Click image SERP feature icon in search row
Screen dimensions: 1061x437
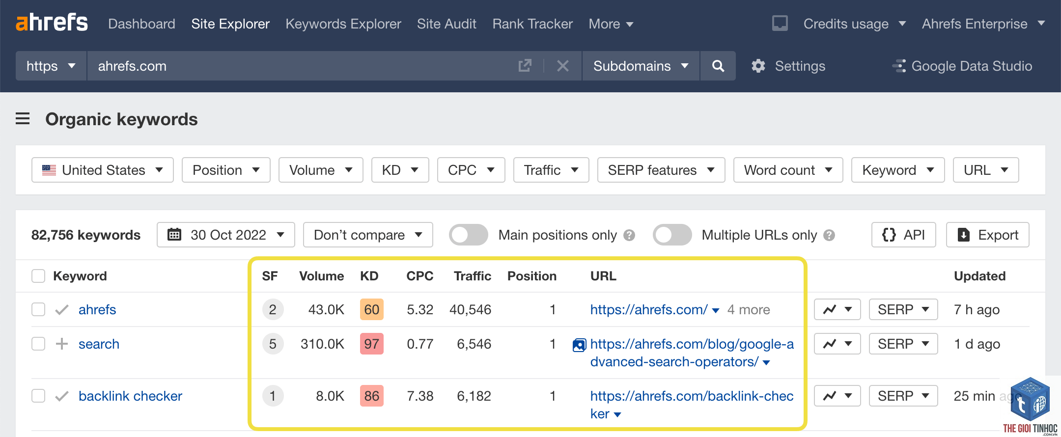coord(579,345)
